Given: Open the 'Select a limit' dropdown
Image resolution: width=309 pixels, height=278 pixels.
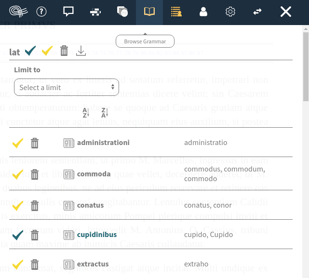Looking at the screenshot, I should [x=67, y=87].
